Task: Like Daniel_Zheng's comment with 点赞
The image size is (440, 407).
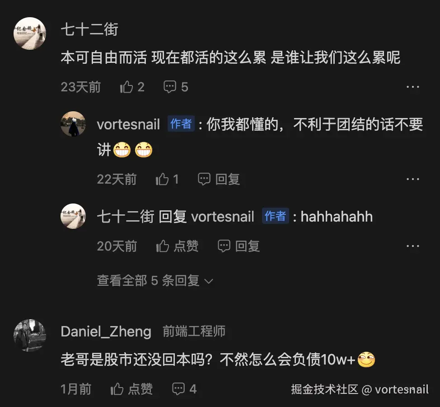Action: coord(131,389)
